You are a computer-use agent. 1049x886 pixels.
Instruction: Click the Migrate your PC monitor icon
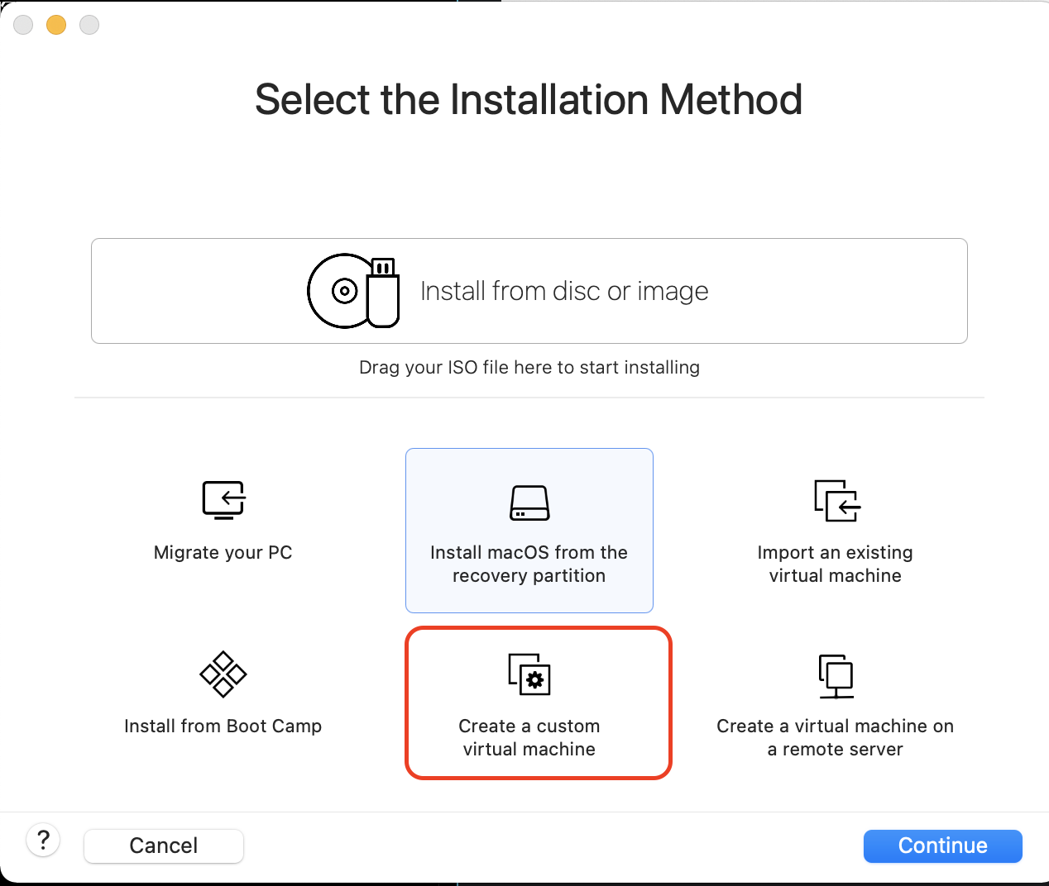[223, 500]
